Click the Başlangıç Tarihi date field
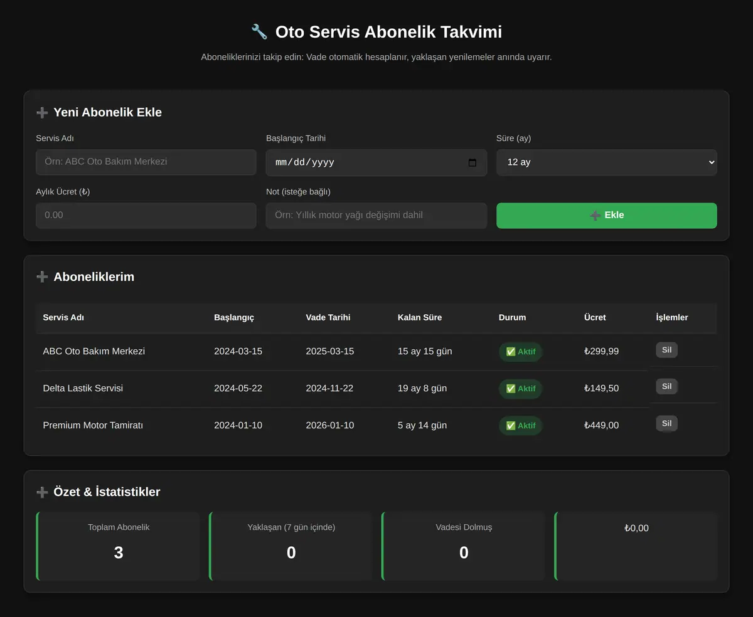 tap(376, 162)
